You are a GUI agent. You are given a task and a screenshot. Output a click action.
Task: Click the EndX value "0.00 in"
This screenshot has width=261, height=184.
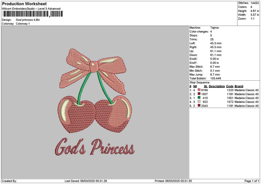coord(214,59)
